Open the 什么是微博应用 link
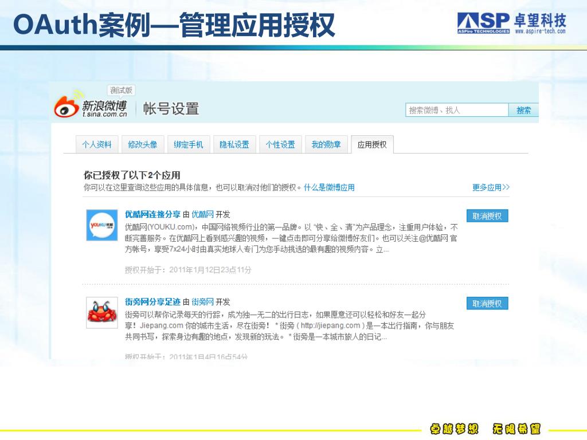The height and width of the screenshot is (440, 587). (x=329, y=187)
